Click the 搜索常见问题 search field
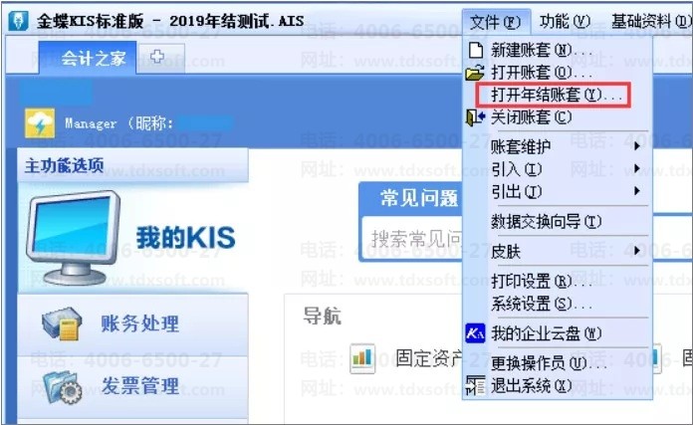 point(411,239)
